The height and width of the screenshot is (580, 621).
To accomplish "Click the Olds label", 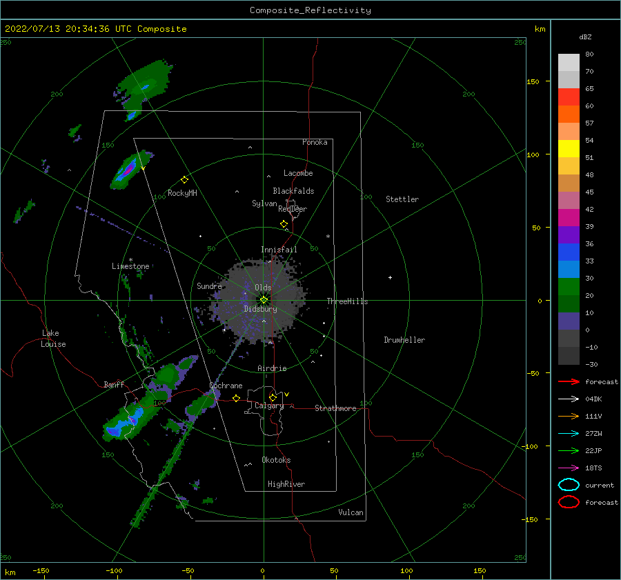I will pos(263,288).
